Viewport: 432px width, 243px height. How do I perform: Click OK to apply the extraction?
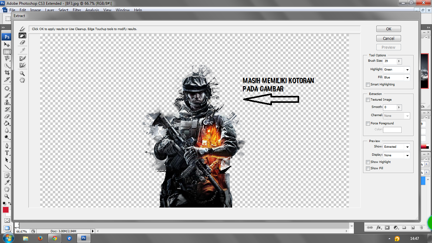point(389,29)
